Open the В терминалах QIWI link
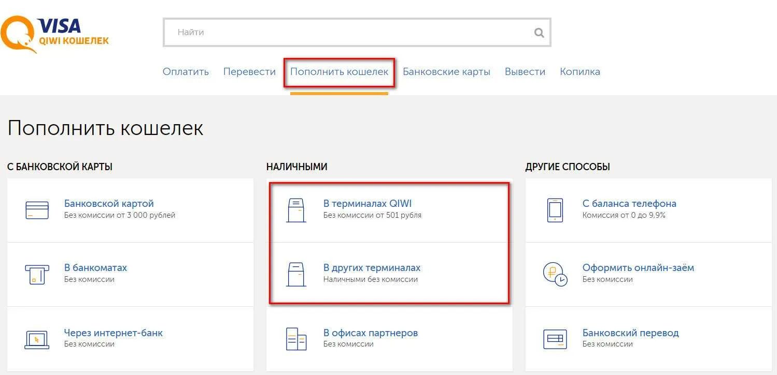Image resolution: width=777 pixels, height=375 pixels. pos(368,204)
